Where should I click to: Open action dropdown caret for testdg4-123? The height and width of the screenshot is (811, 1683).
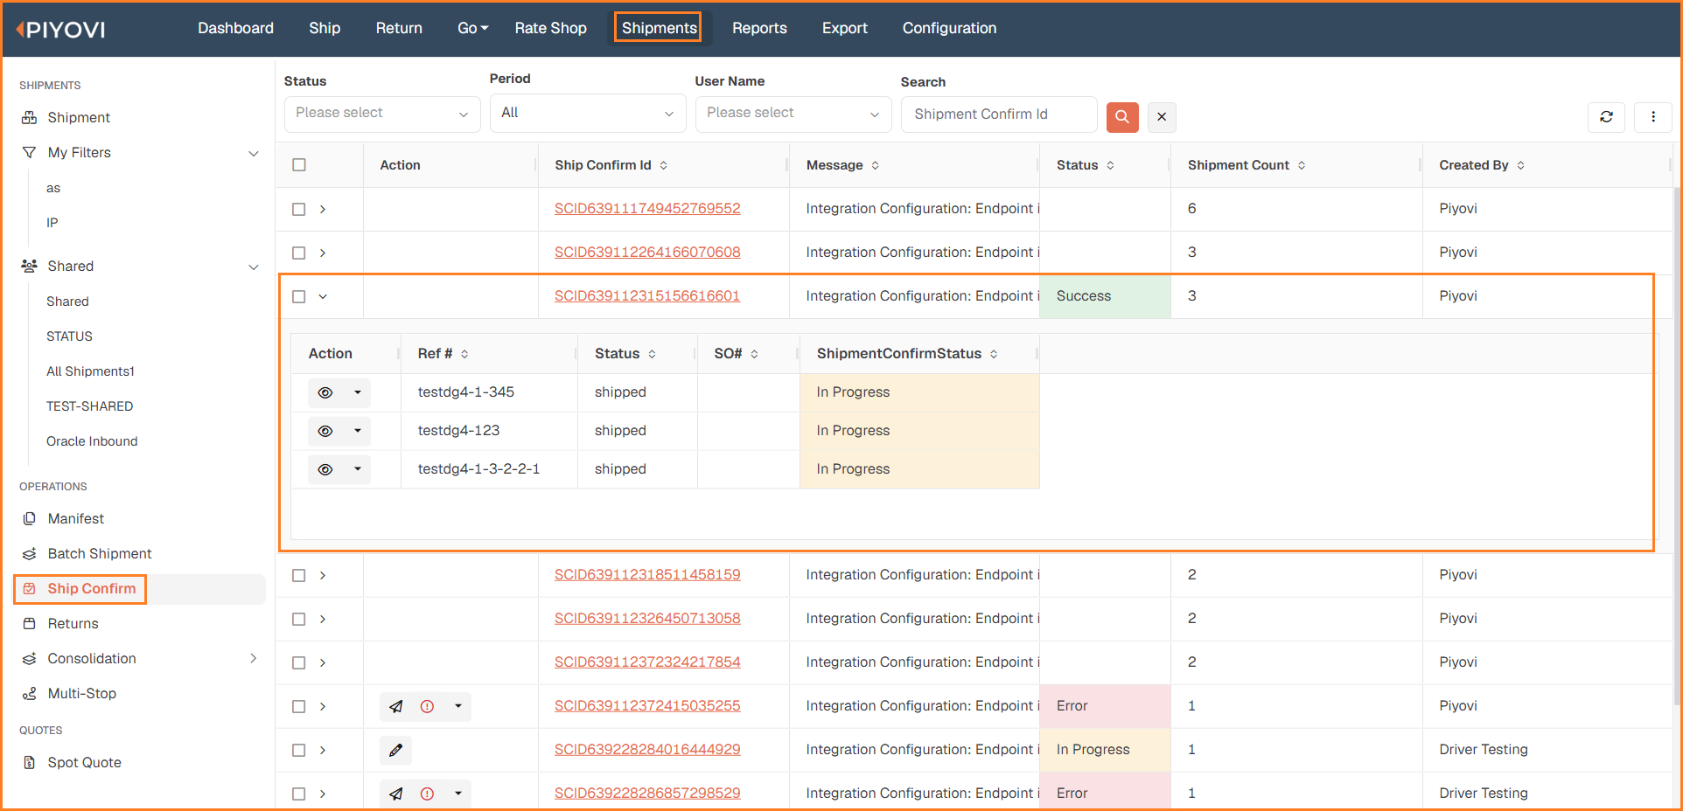click(358, 431)
